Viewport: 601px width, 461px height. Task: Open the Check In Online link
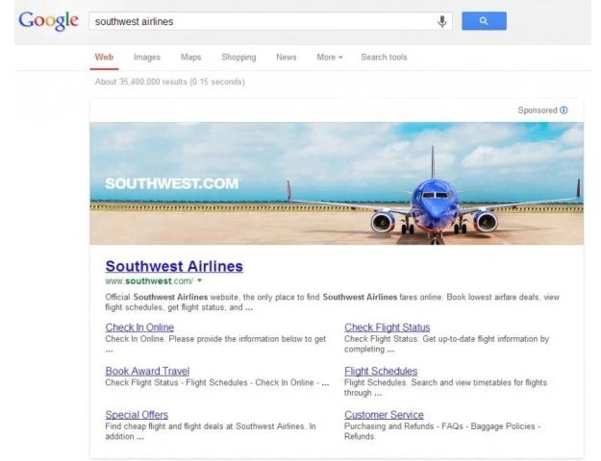click(139, 328)
